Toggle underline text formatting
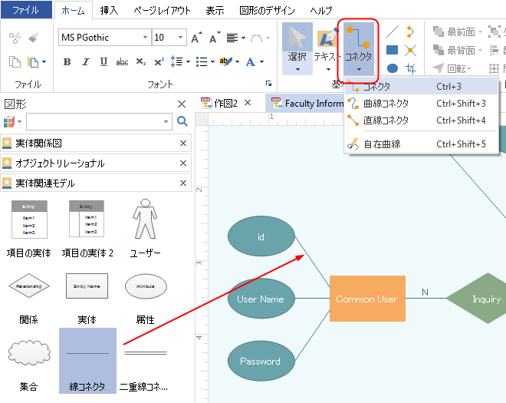506x403 pixels. (103, 62)
